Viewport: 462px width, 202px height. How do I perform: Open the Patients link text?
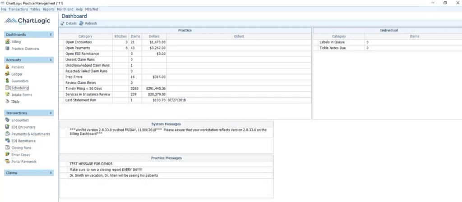(x=18, y=67)
